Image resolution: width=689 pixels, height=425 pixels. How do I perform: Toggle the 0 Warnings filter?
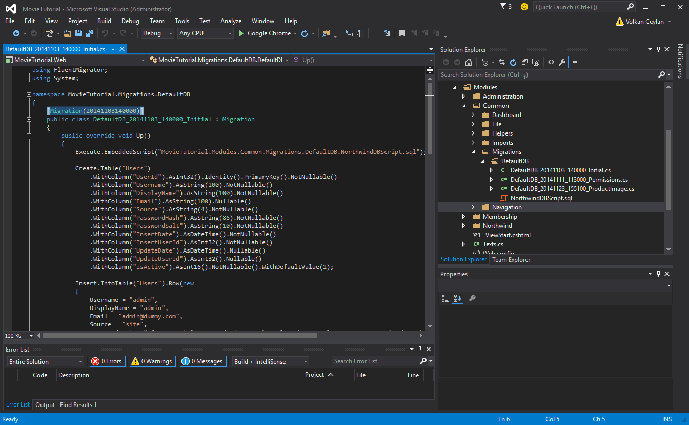(152, 361)
